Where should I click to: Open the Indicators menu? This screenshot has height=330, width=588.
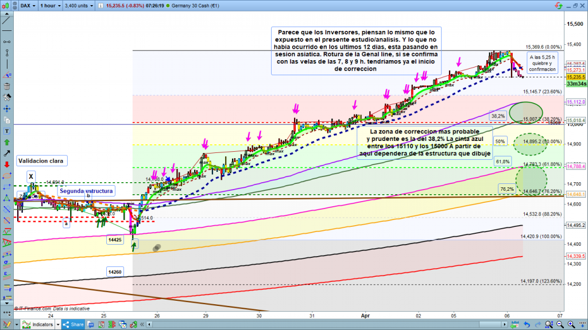coord(41,324)
